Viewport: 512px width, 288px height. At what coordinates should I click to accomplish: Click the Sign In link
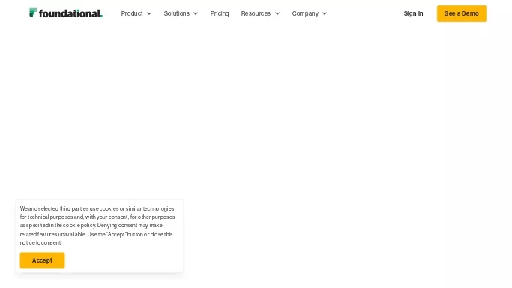coord(413,13)
